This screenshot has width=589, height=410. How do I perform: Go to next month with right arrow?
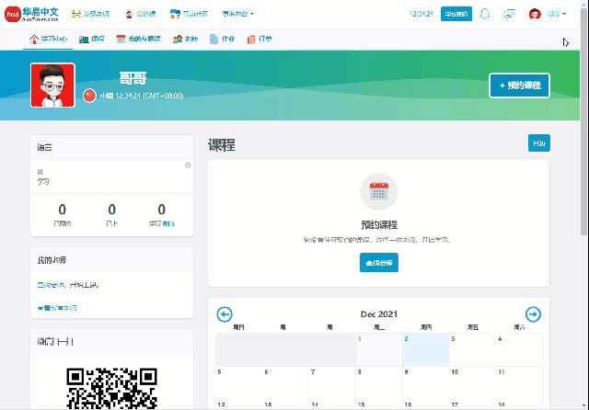coord(533,314)
